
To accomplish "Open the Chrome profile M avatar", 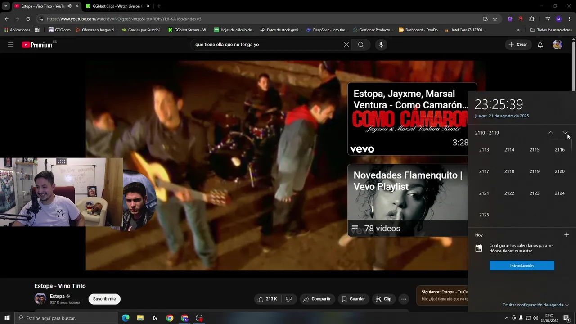I will [x=558, y=19].
